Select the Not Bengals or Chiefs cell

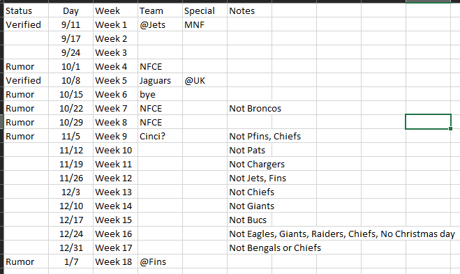click(249, 248)
